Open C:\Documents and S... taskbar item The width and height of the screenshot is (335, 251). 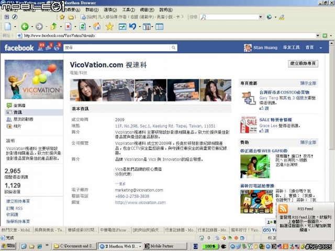74,246
